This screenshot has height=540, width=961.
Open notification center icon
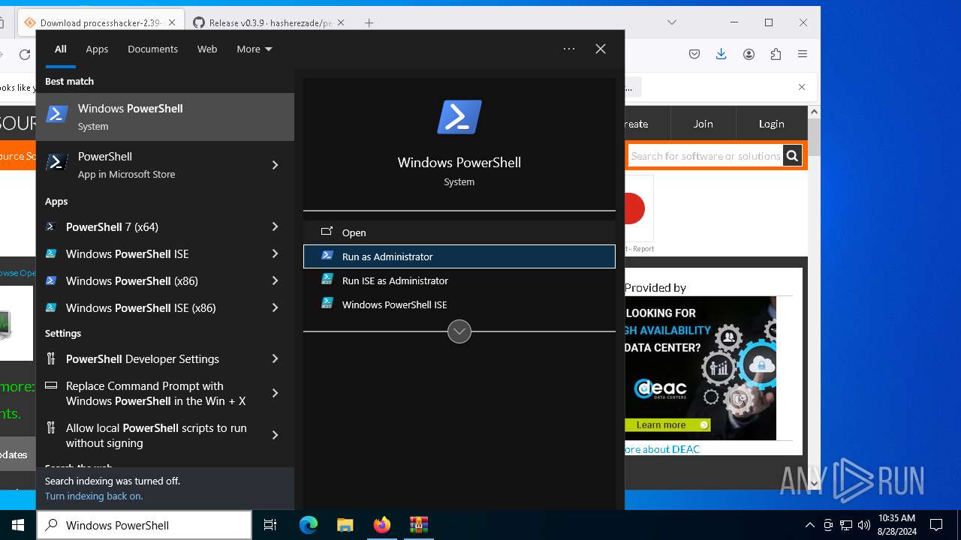tap(936, 525)
